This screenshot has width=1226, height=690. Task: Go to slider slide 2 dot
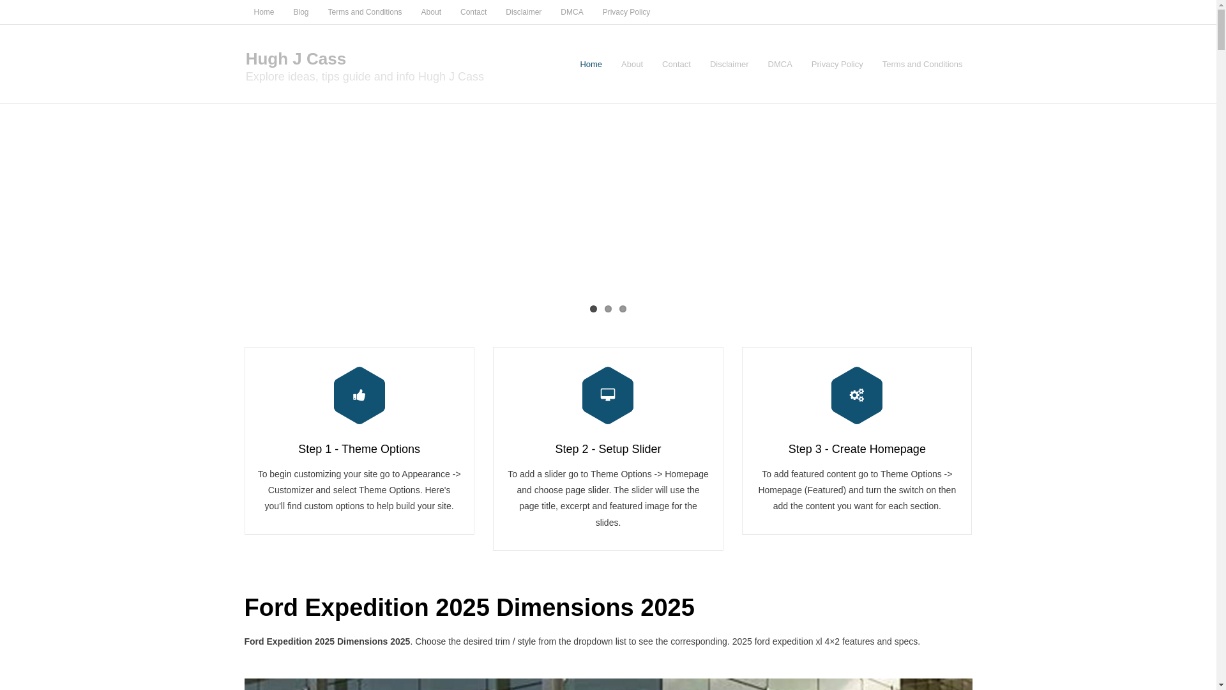pos(608,309)
